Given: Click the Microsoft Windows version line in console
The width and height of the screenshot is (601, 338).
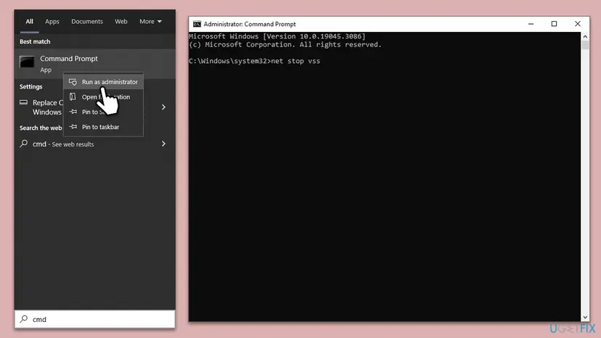Looking at the screenshot, I should coord(277,36).
